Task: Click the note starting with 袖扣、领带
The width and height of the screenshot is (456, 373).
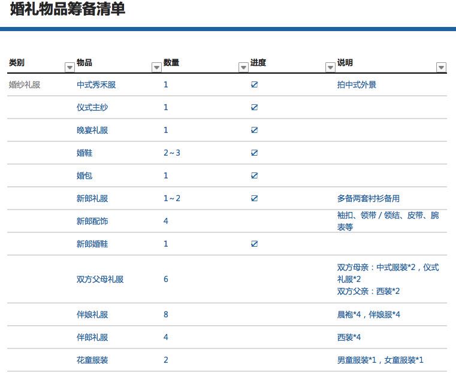Action: (388, 221)
